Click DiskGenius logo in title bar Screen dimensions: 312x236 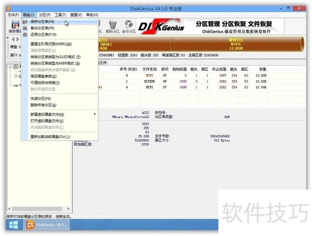point(9,9)
